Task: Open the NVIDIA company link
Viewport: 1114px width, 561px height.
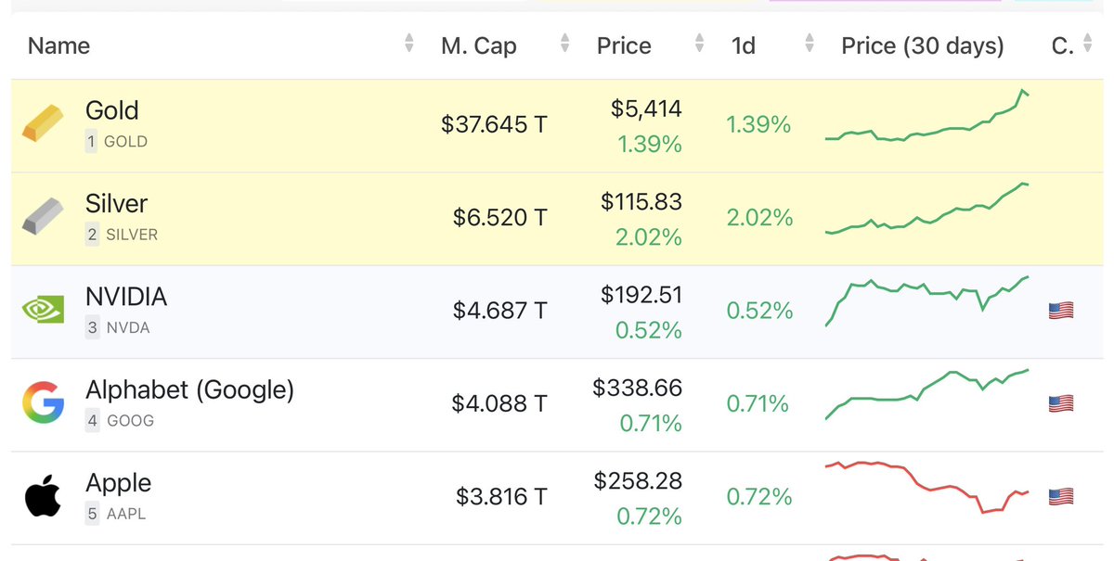Action: 126,297
